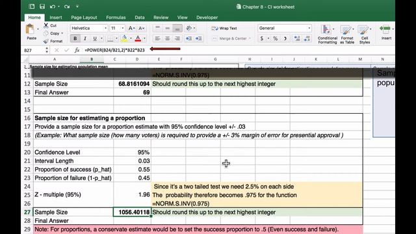The image size is (416, 234).
Task: Switch to the Formulas tab
Action: click(x=116, y=18)
